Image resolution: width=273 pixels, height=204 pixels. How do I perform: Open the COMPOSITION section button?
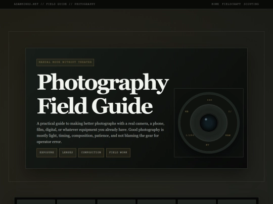click(91, 153)
